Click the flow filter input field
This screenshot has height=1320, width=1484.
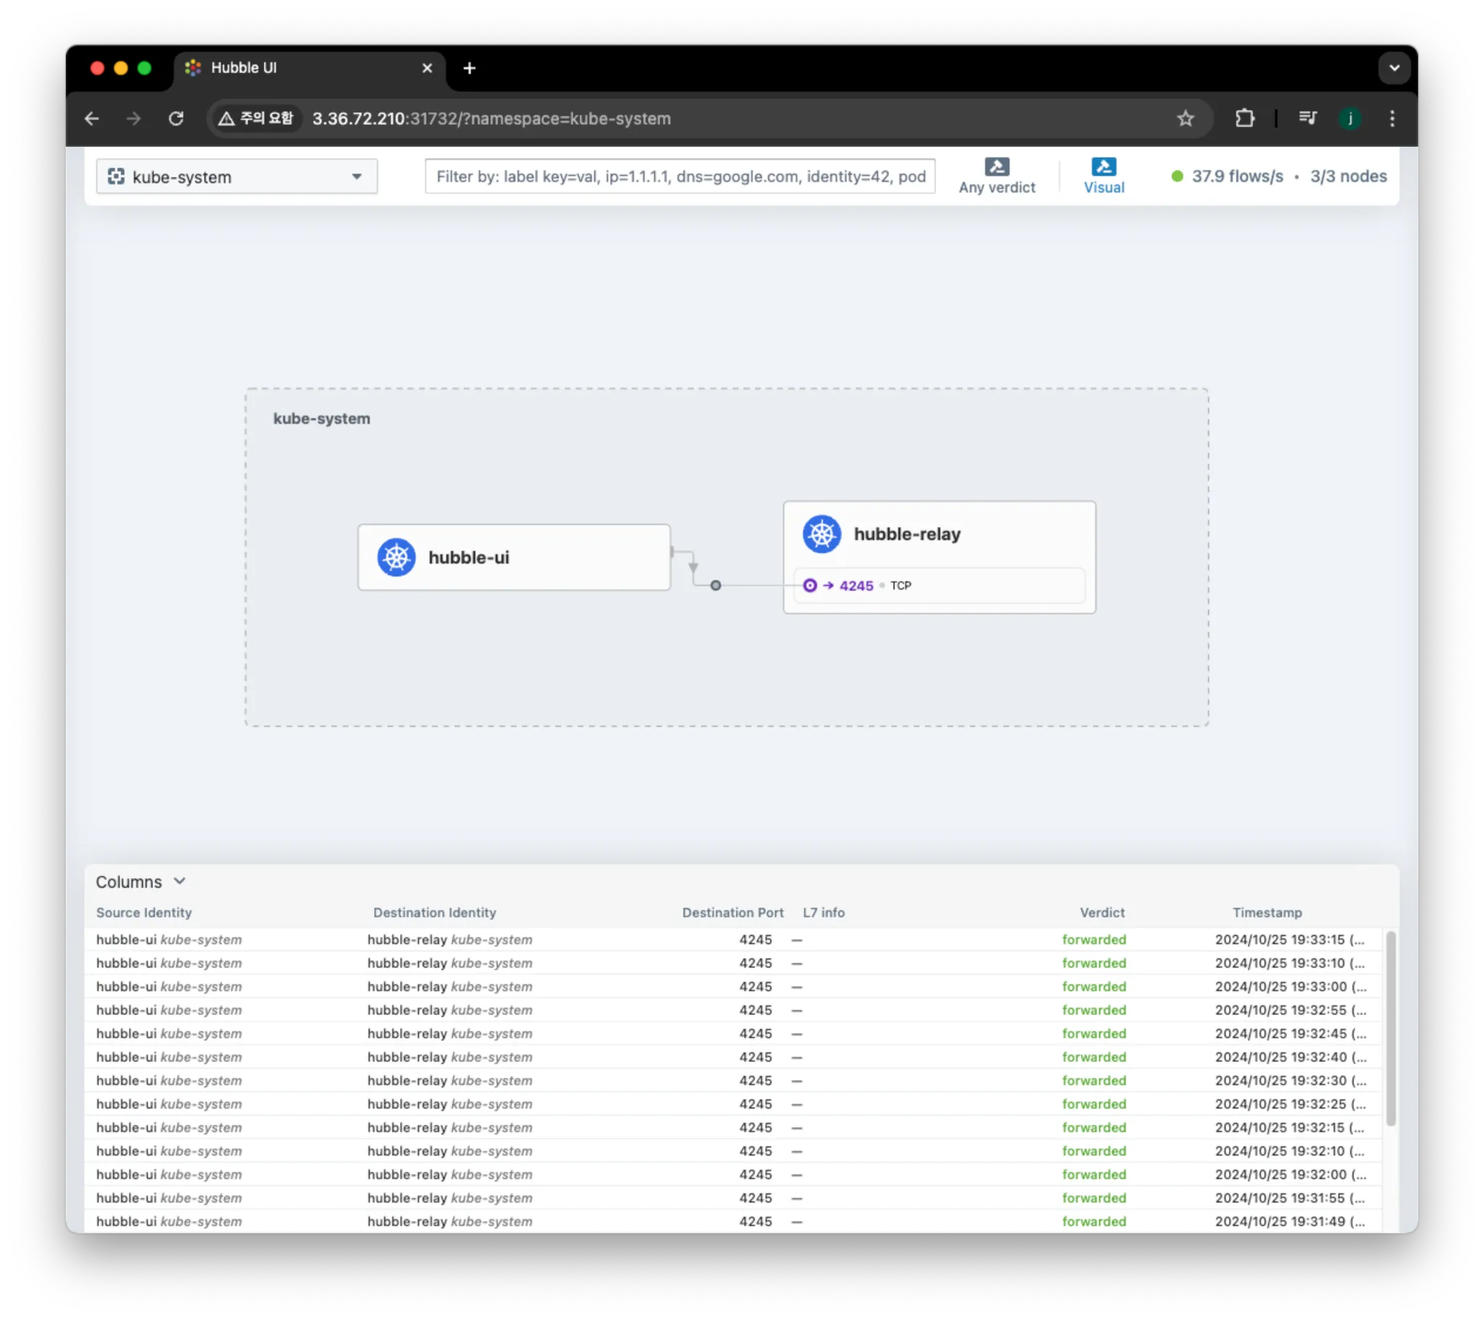[680, 177]
